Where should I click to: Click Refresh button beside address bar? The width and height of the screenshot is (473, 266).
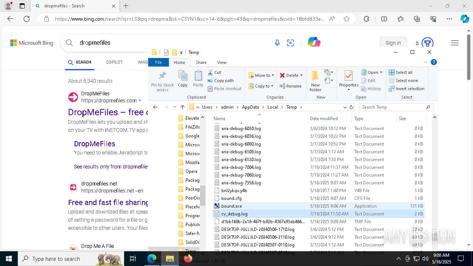351,107
